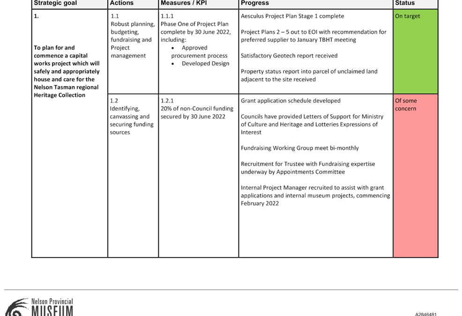Click the red 'Of some concern' status cell
This screenshot has width=462, height=316.
(x=416, y=176)
